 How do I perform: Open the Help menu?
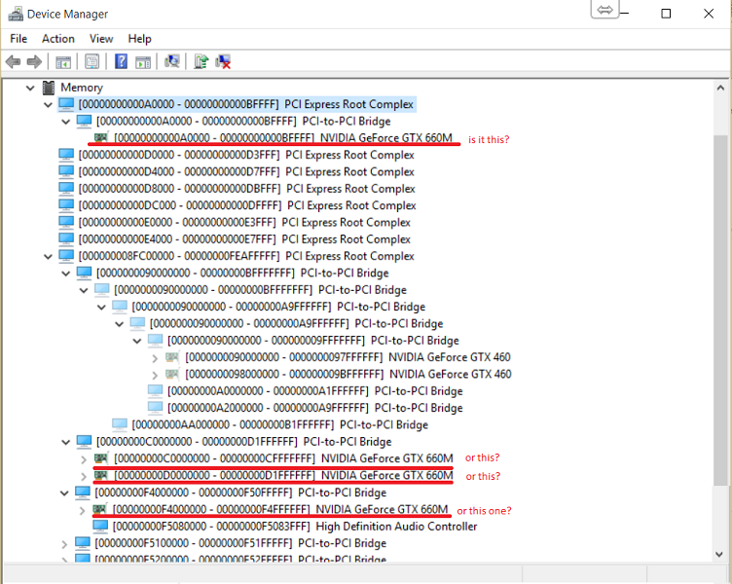(x=139, y=39)
